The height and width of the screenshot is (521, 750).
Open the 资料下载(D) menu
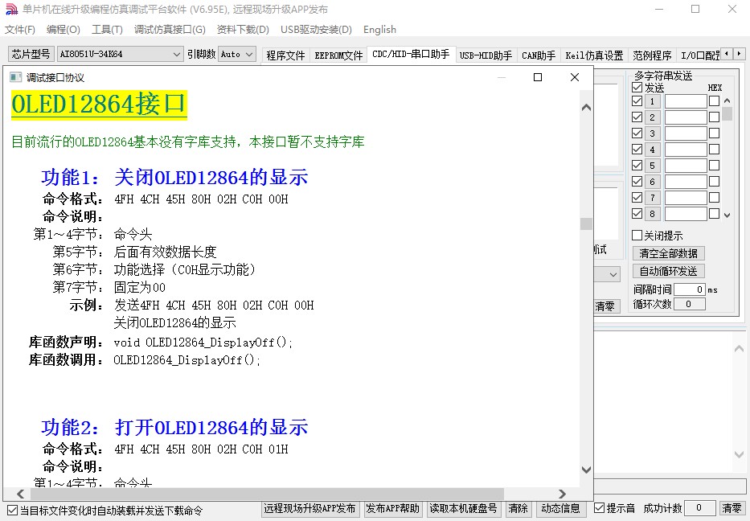pos(243,30)
